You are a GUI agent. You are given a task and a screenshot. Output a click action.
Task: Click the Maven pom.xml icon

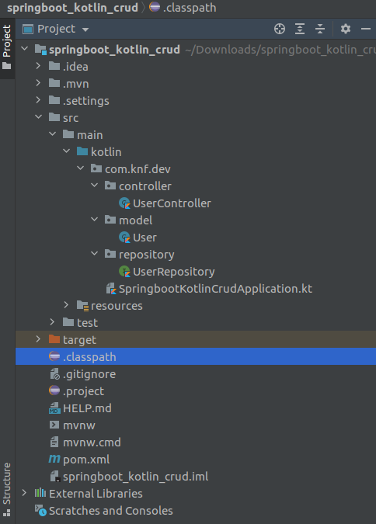(54, 459)
